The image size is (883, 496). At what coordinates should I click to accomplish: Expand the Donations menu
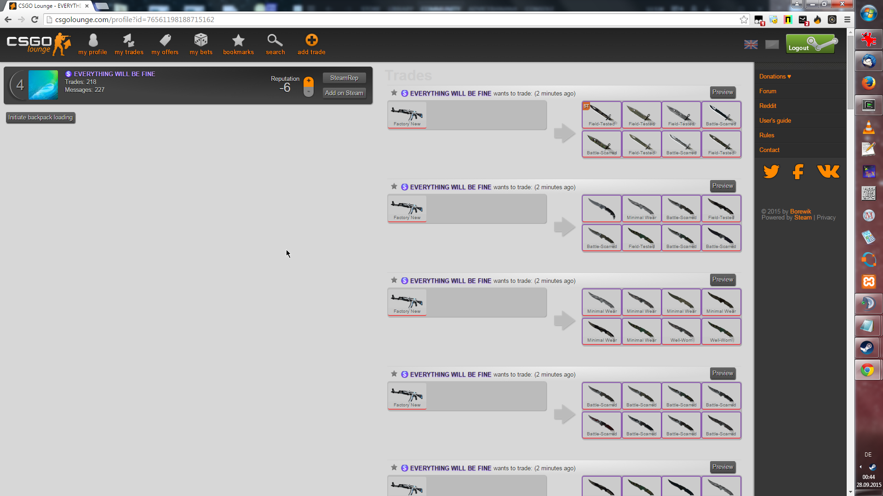click(775, 77)
